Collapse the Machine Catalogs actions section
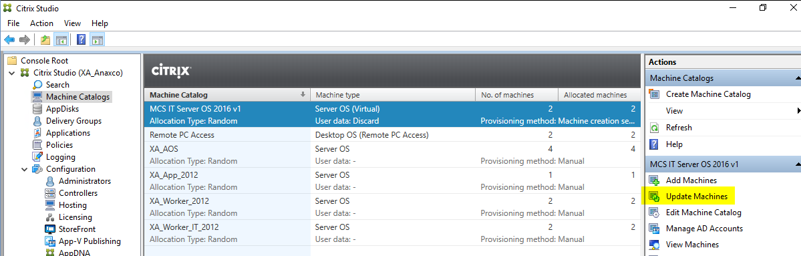 click(x=798, y=78)
